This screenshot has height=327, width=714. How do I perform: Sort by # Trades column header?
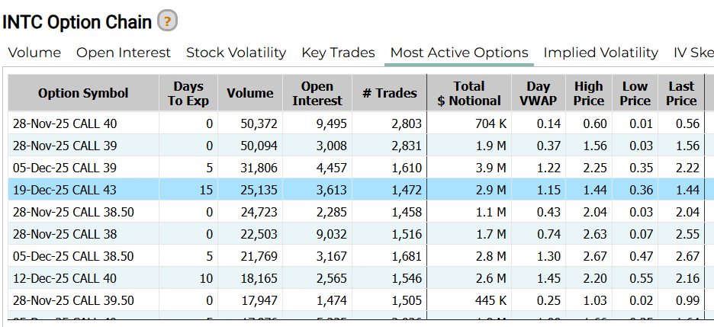click(390, 93)
